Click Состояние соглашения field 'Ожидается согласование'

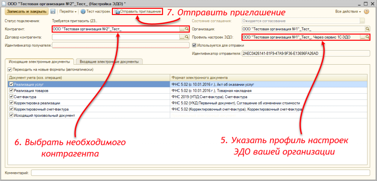pos(300,21)
